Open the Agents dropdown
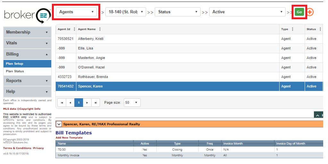Screen dimensions: 328x164 pos(76,12)
